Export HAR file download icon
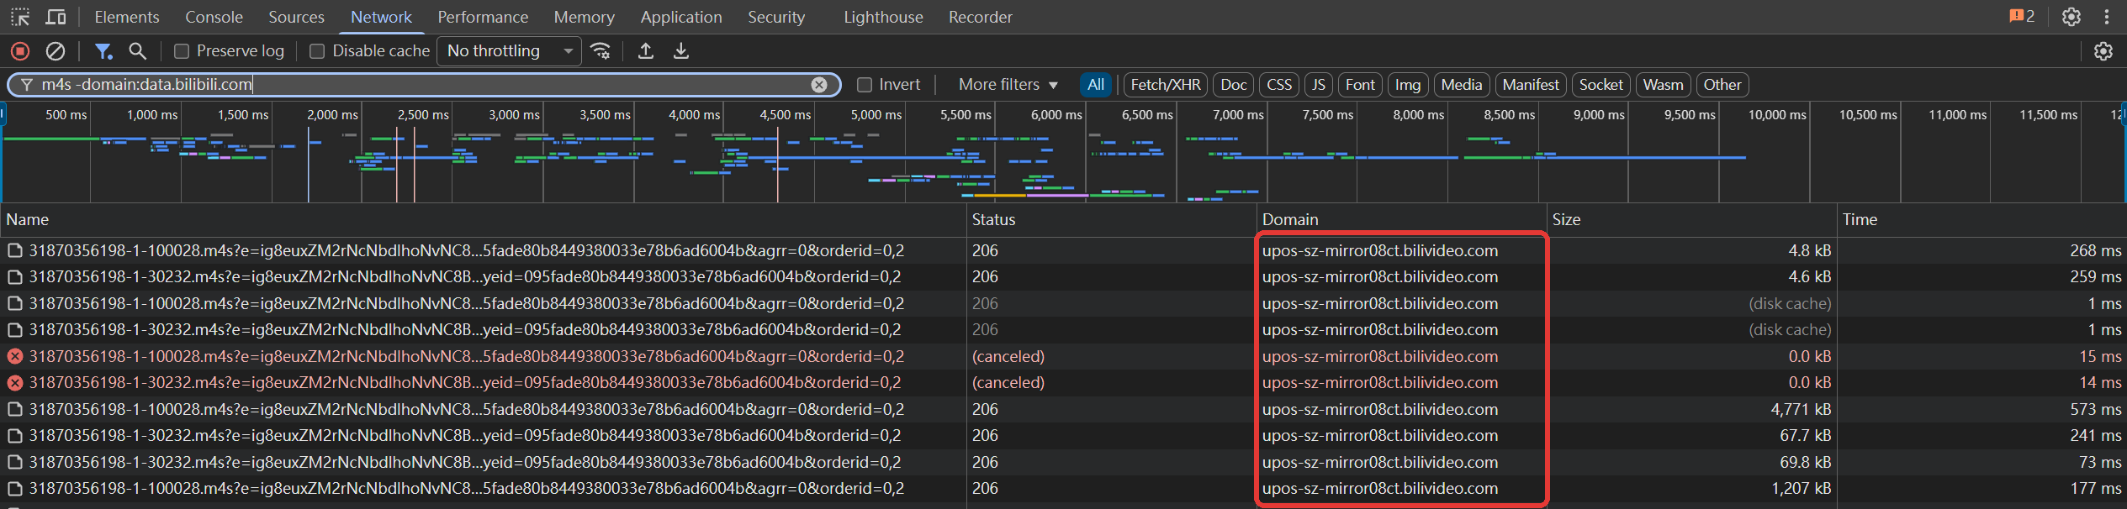This screenshot has height=509, width=2127. click(x=681, y=51)
